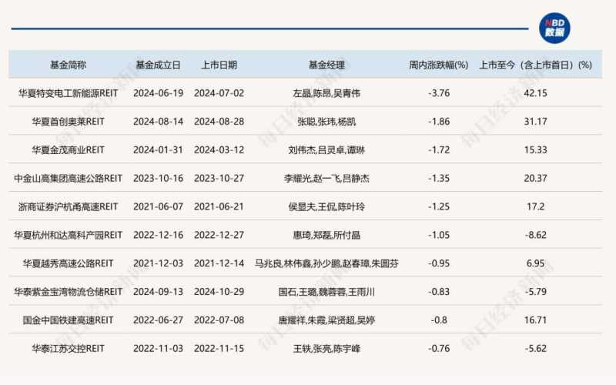Select weekly change value -1.72
This screenshot has height=385, width=616.
click(439, 149)
